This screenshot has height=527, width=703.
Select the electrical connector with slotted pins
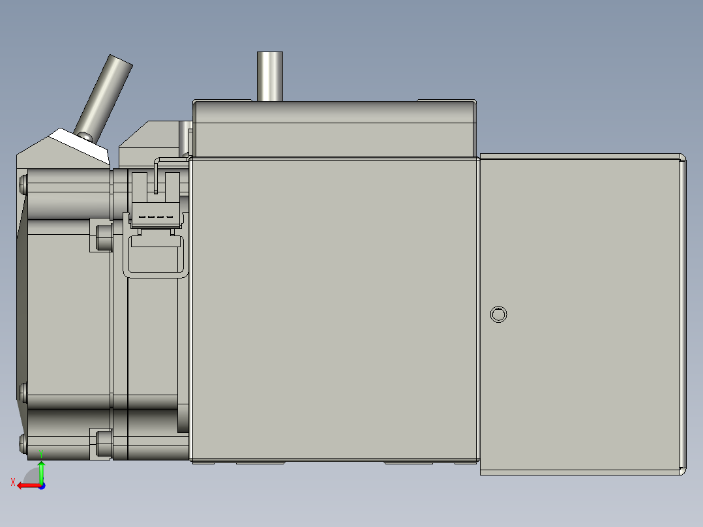coord(155,217)
